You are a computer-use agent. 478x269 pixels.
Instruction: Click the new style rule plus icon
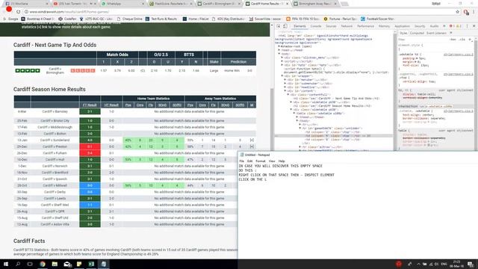coord(470,40)
